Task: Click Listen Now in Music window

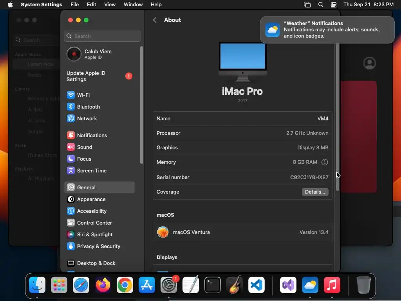Action: pyautogui.click(x=41, y=64)
